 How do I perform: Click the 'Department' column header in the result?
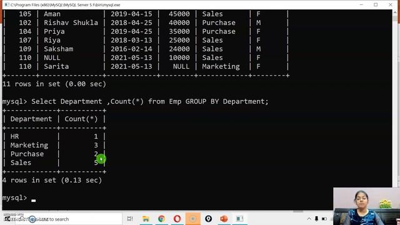tap(31, 119)
